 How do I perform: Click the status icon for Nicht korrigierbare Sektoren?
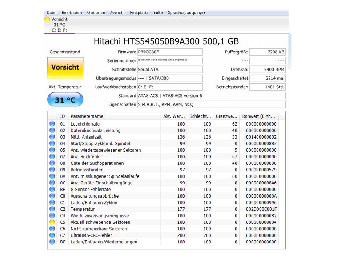point(52,229)
